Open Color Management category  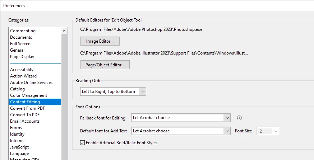28,95
